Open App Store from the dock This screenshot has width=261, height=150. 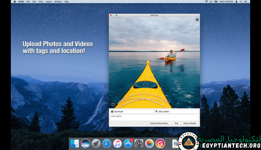[x=128, y=143]
